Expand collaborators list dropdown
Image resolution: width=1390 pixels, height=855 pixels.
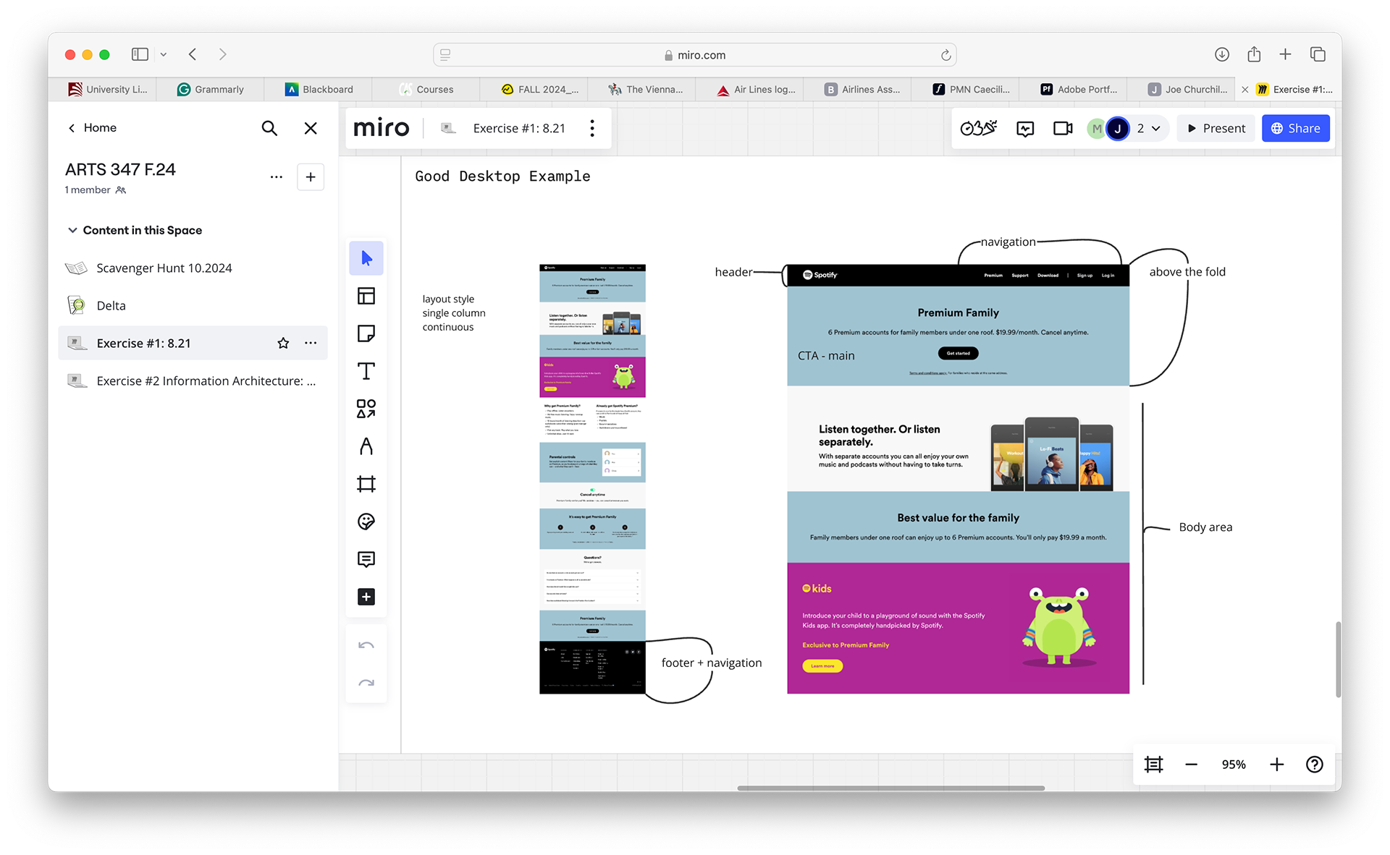[1156, 128]
